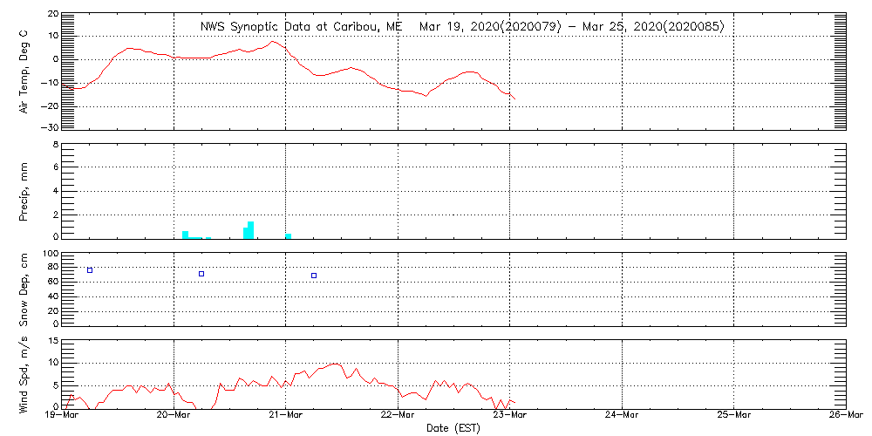Viewport: 872px width, 436px height.
Task: Click the 'Wind Spd, m/s' axis label
Action: pyautogui.click(x=25, y=374)
